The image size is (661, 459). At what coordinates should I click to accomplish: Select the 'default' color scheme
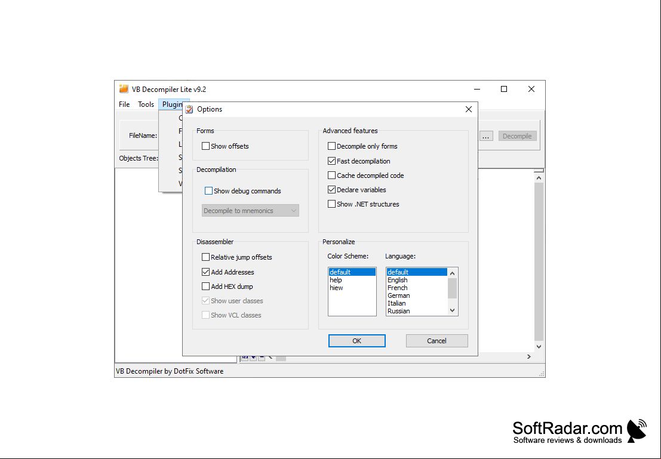click(x=352, y=272)
